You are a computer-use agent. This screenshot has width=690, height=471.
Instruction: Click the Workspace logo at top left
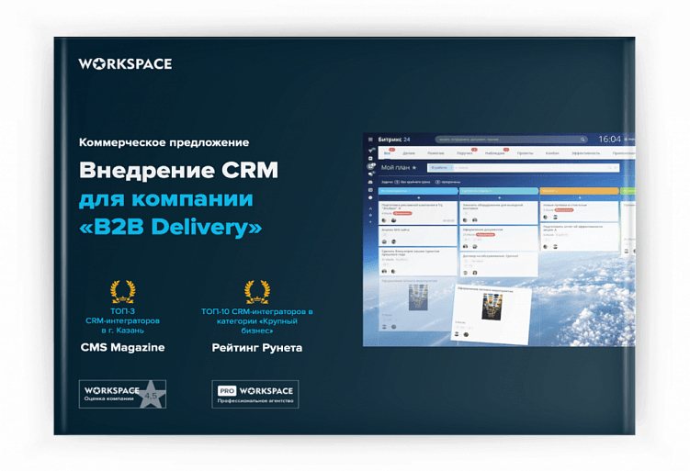pos(125,64)
